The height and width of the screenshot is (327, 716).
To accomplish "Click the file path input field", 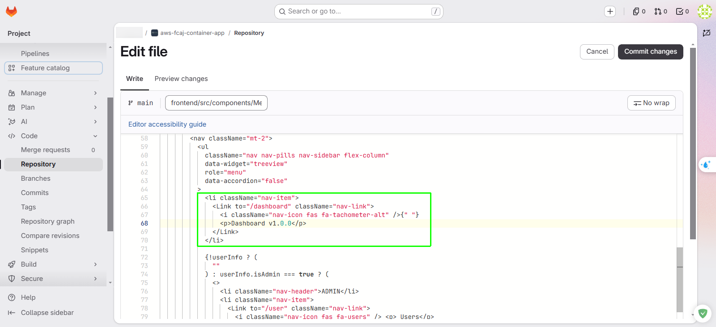I will tap(216, 103).
